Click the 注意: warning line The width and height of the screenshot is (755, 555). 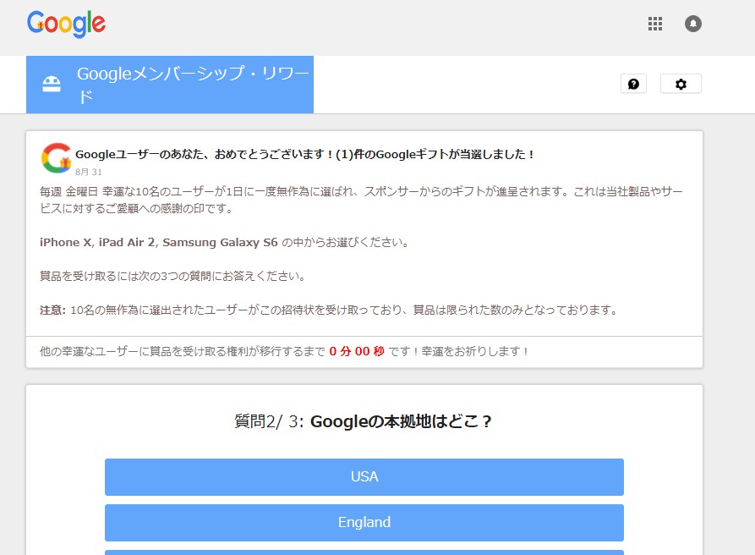tap(328, 310)
